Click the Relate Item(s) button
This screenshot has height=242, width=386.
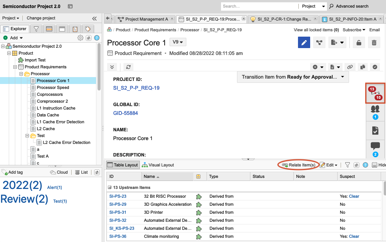coord(298,165)
